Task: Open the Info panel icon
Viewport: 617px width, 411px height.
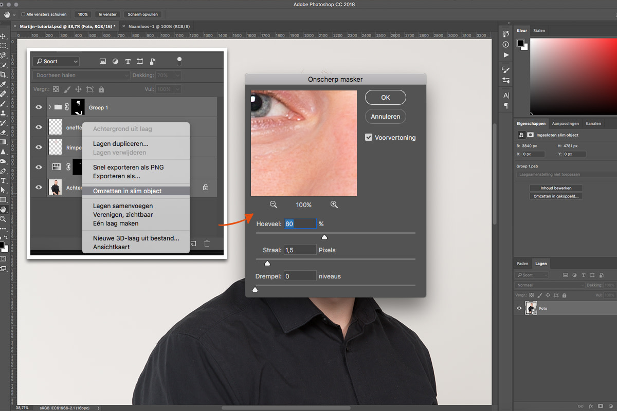Action: 506,45
